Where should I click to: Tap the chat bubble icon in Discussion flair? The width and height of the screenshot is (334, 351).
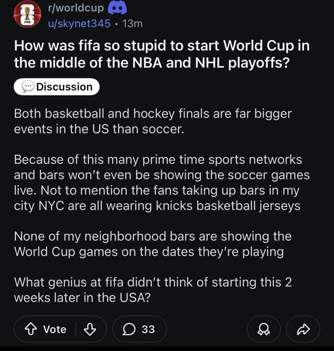tap(28, 87)
